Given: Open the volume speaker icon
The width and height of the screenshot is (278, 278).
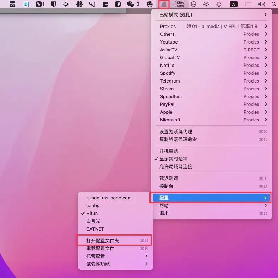Looking at the screenshot, I should [261, 4].
